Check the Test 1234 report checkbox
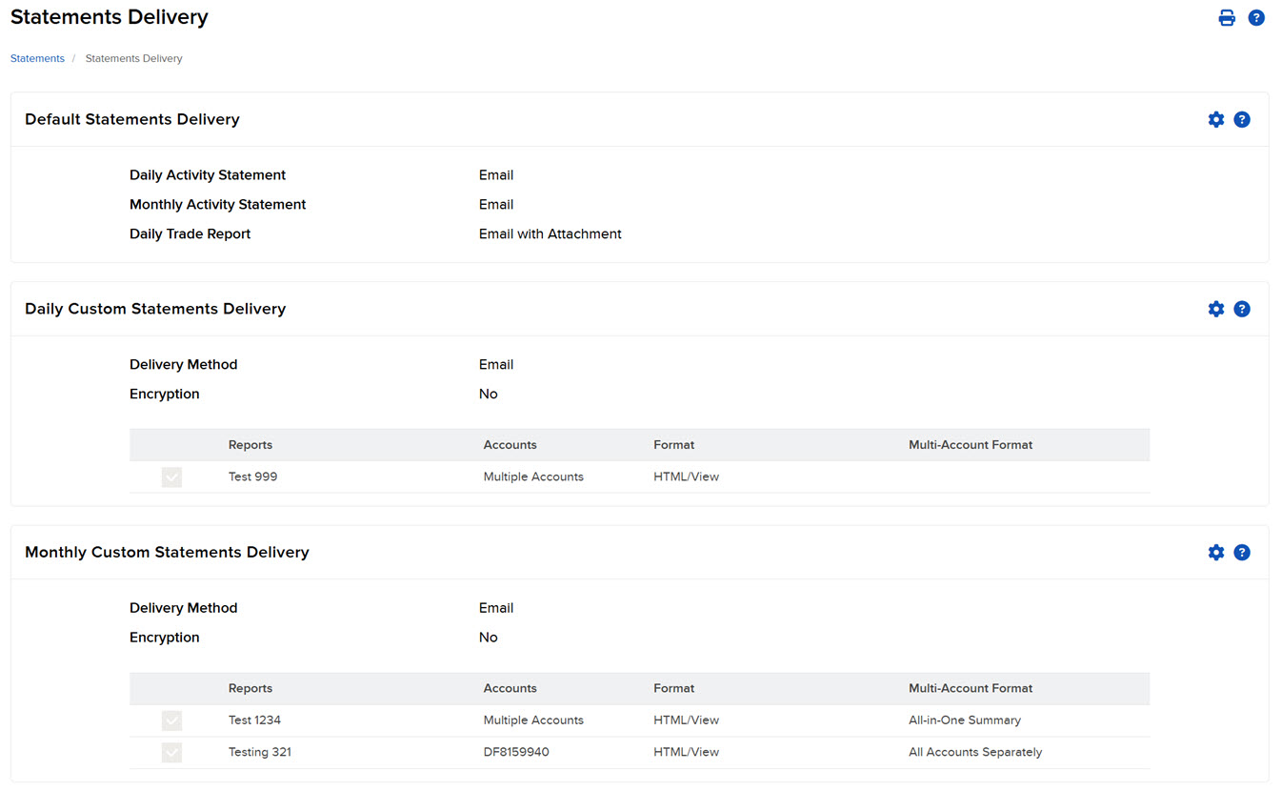 (171, 720)
